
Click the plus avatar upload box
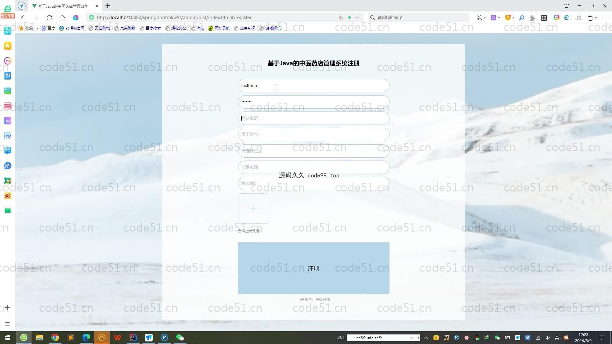pos(253,209)
